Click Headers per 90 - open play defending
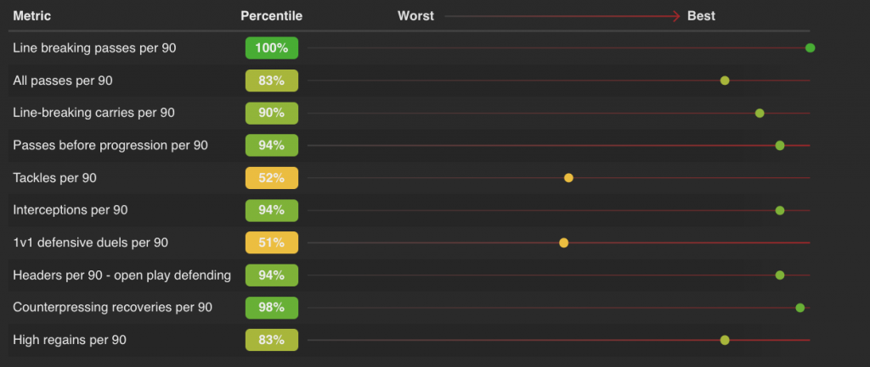870x367 pixels. [x=121, y=275]
